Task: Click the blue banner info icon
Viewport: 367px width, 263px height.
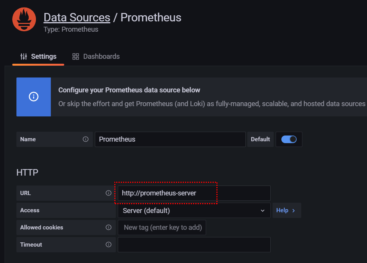Action: (34, 97)
